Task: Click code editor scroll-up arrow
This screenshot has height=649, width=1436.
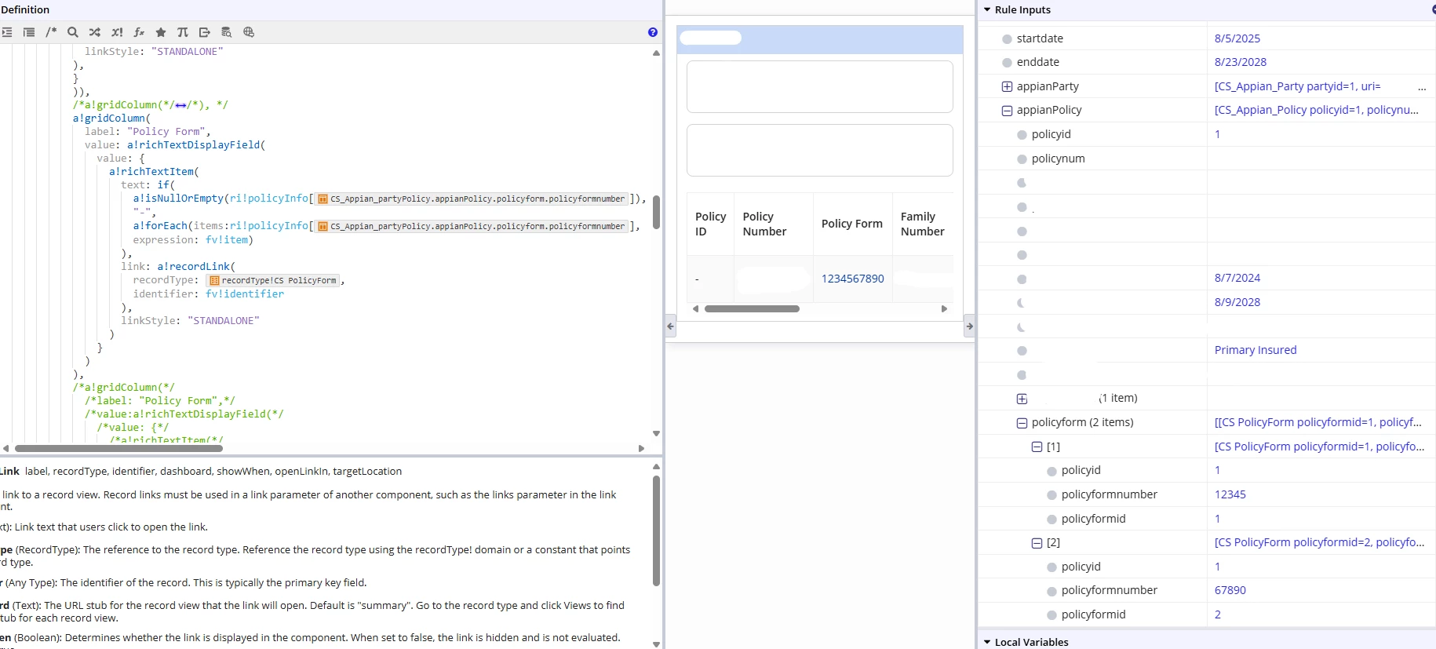Action: pos(656,53)
